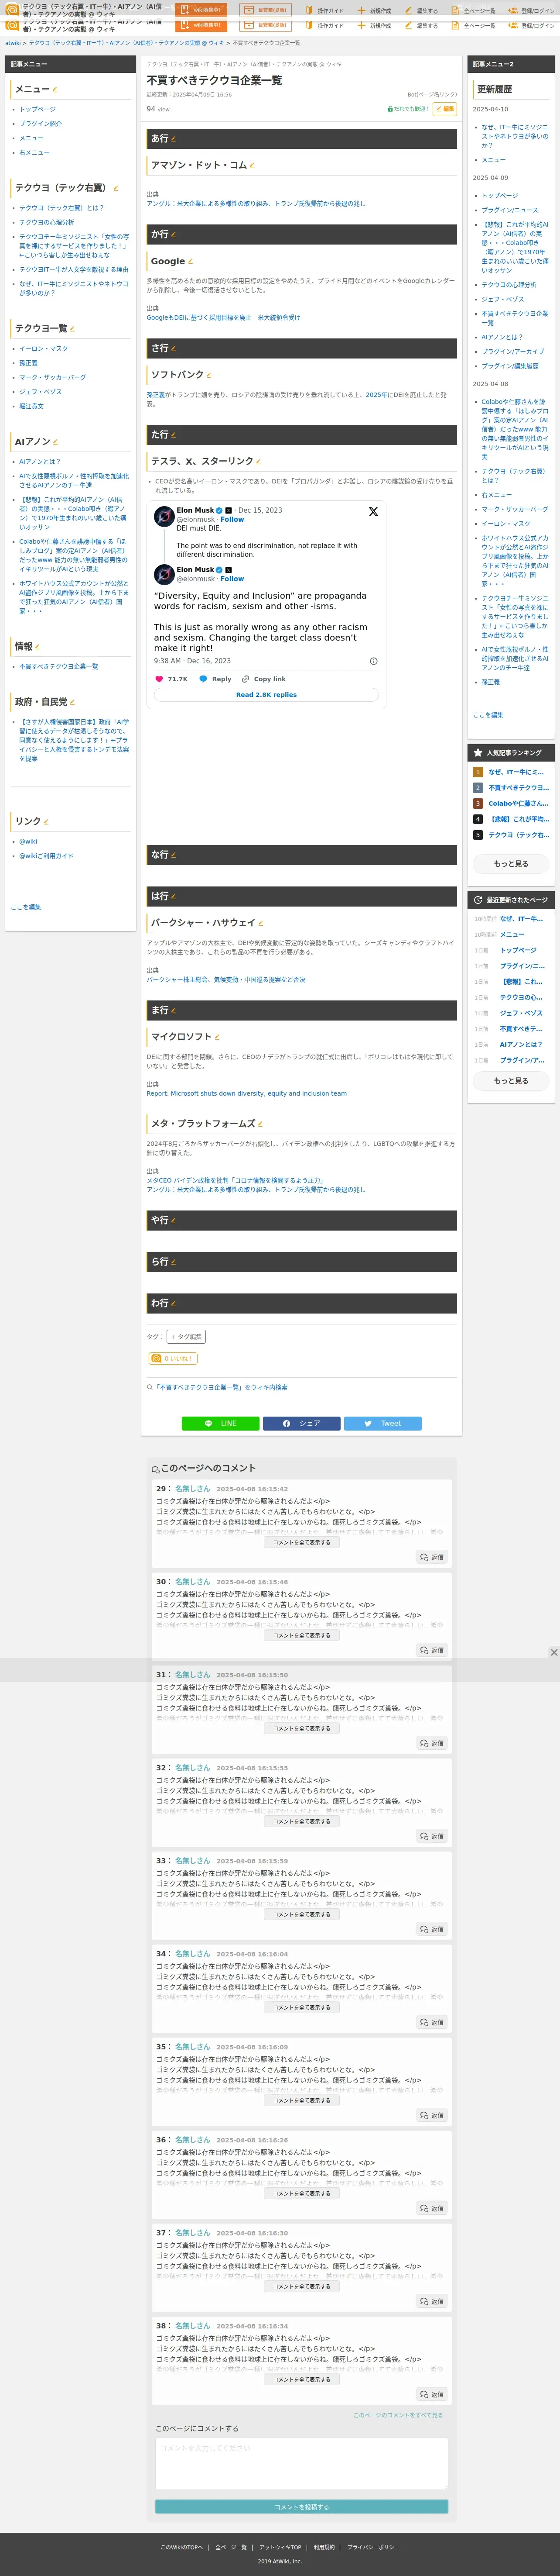Viewport: 560px width, 2576px height.
Task: Edit the か行 section via pencil icon
Action: coord(174,234)
